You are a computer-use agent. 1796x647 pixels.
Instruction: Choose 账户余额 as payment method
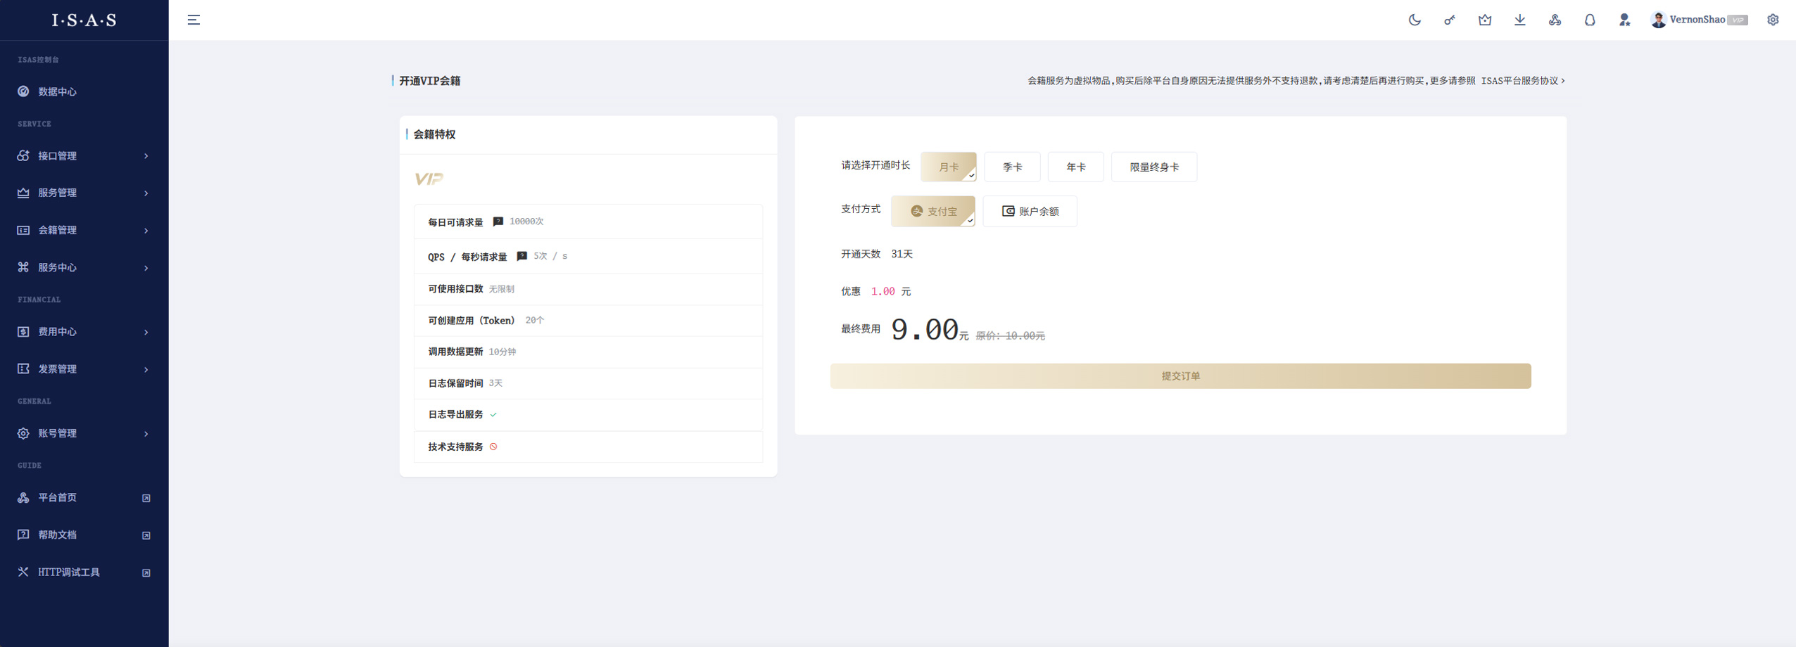(x=1029, y=212)
